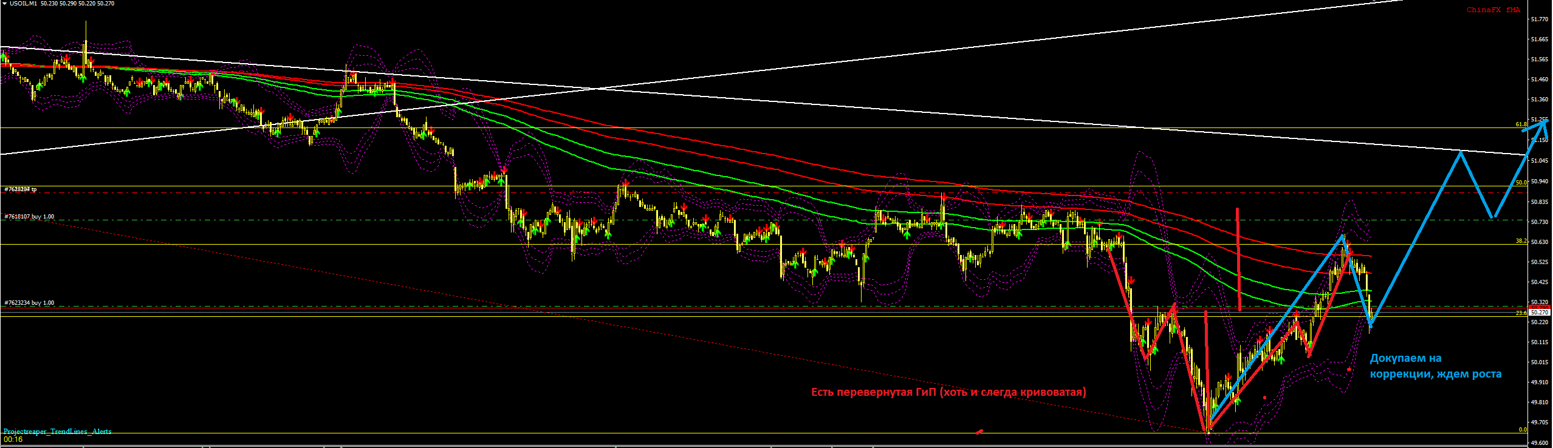Select the 0.0 Fibonacci level label
1553x448 pixels.
[1522, 430]
